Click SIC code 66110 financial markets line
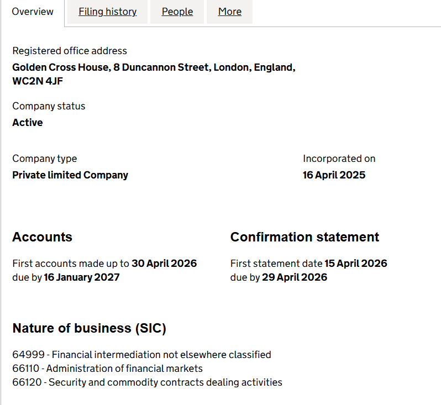441x405 pixels. point(108,369)
